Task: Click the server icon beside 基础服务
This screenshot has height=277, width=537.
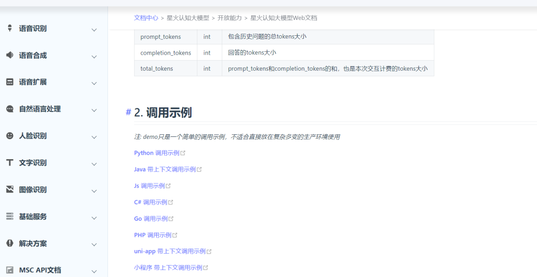Action: (x=9, y=216)
